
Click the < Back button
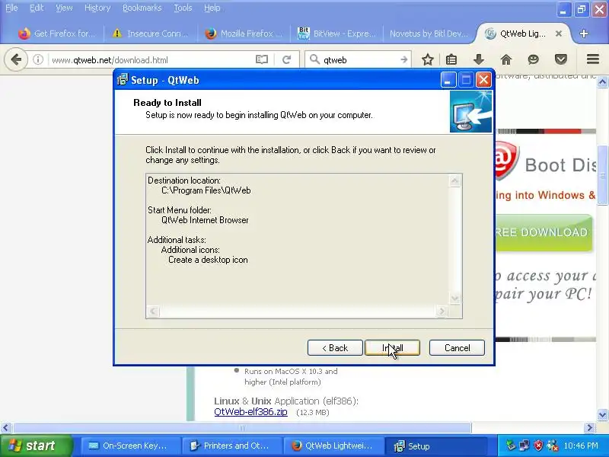pyautogui.click(x=335, y=348)
